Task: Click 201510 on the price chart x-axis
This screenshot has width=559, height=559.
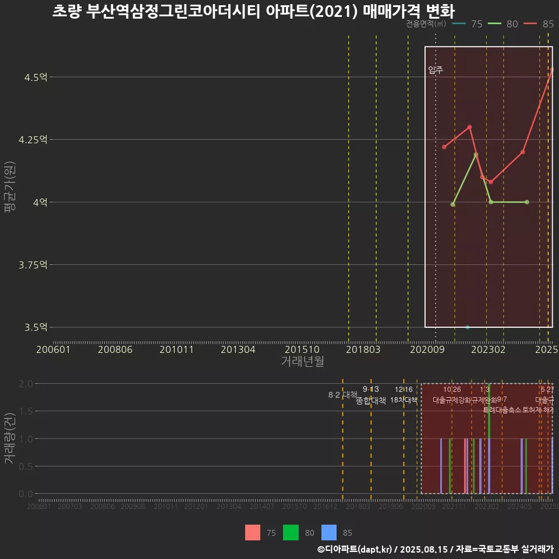Action: [302, 349]
